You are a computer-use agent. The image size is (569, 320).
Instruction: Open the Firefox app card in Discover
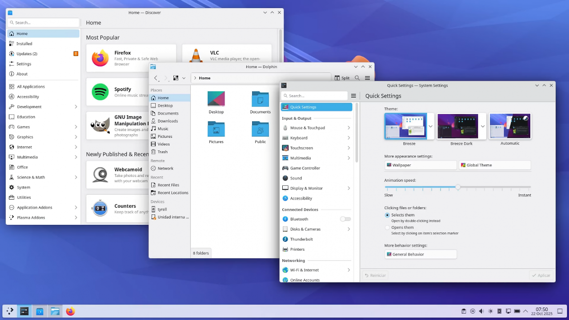click(131, 58)
